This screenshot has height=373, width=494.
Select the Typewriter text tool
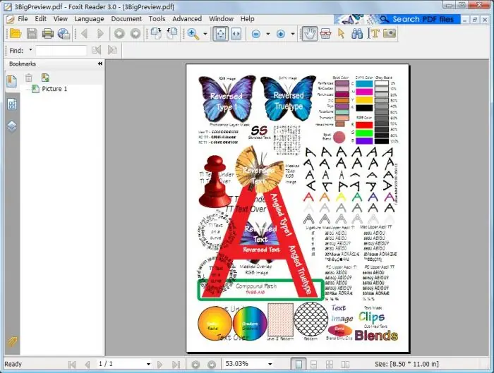pos(374,33)
